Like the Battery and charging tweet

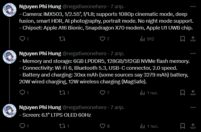point(102,93)
